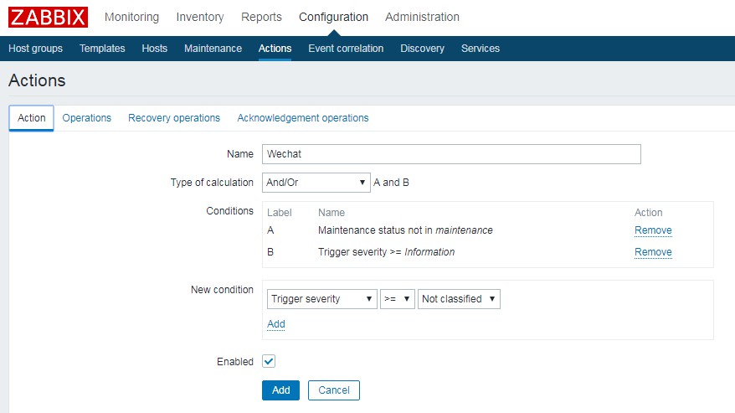735x413 pixels.
Task: Click the ZABBIX logo
Action: pyautogui.click(x=48, y=17)
